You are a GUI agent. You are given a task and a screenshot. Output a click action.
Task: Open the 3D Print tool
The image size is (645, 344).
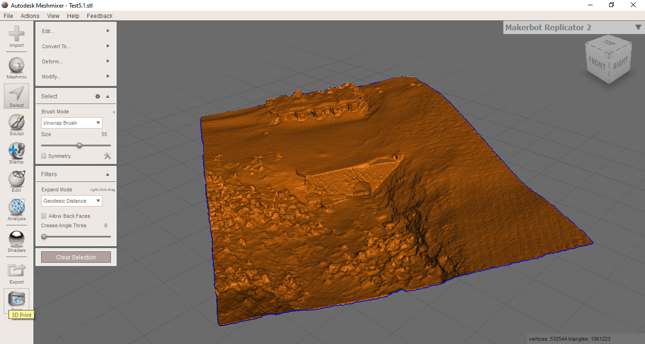pyautogui.click(x=17, y=301)
